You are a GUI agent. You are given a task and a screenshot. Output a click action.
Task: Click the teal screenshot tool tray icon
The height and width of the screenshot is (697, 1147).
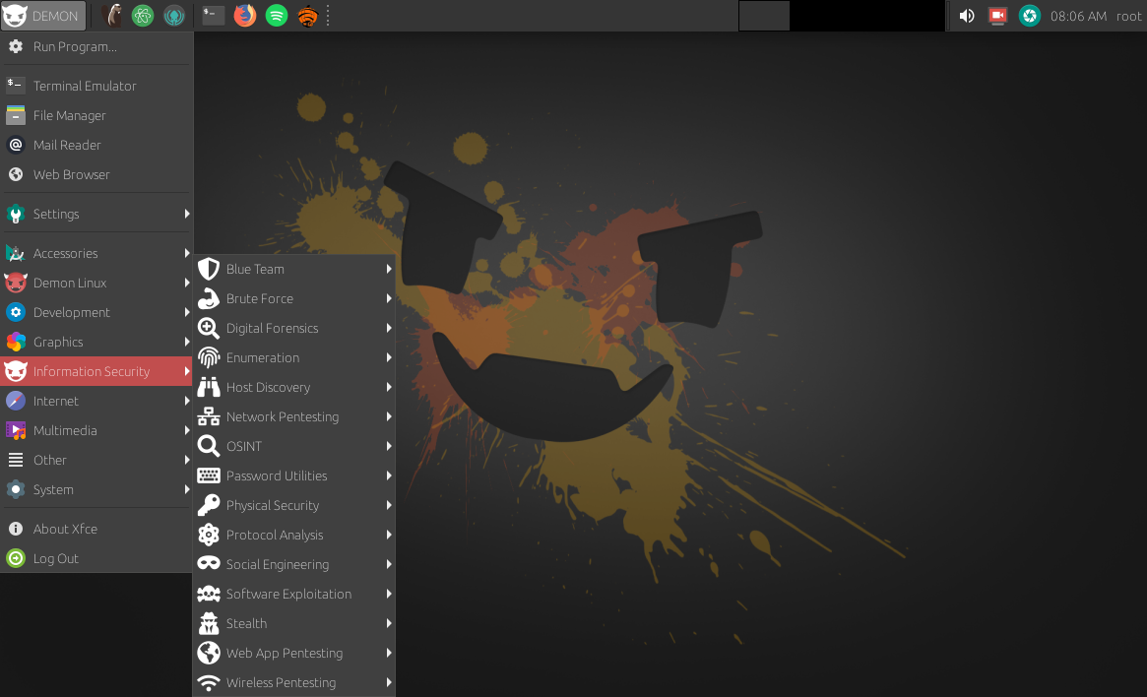1029,16
